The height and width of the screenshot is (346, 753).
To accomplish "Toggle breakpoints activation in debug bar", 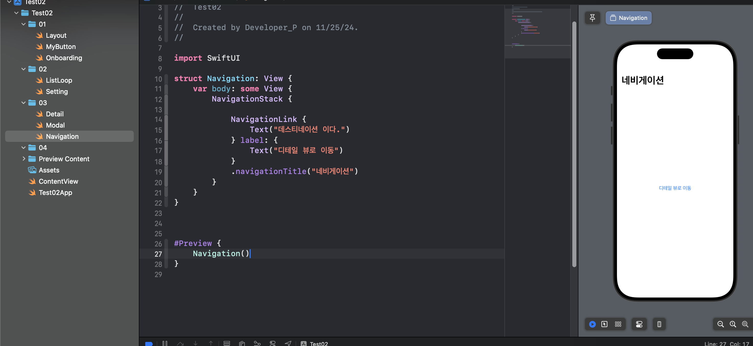I will coord(149,343).
